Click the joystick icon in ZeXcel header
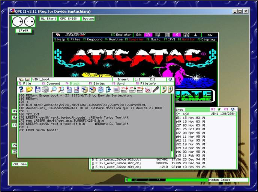The height and width of the screenshot is (192, 258). (x=195, y=35)
